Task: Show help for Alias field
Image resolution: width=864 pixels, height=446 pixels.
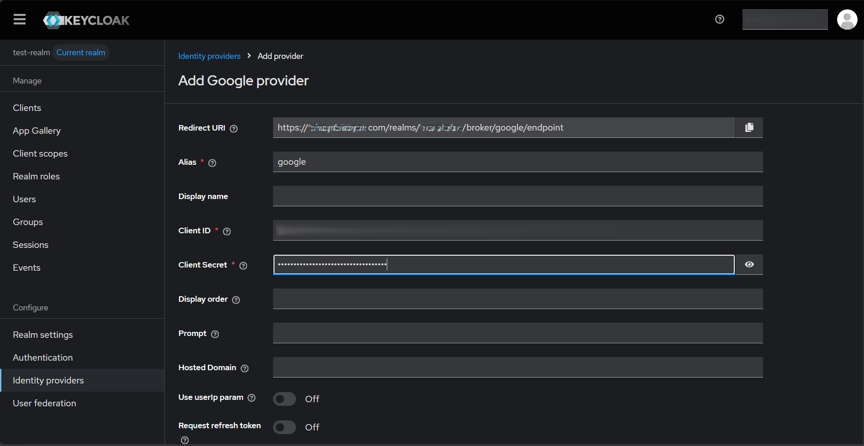Action: tap(212, 163)
